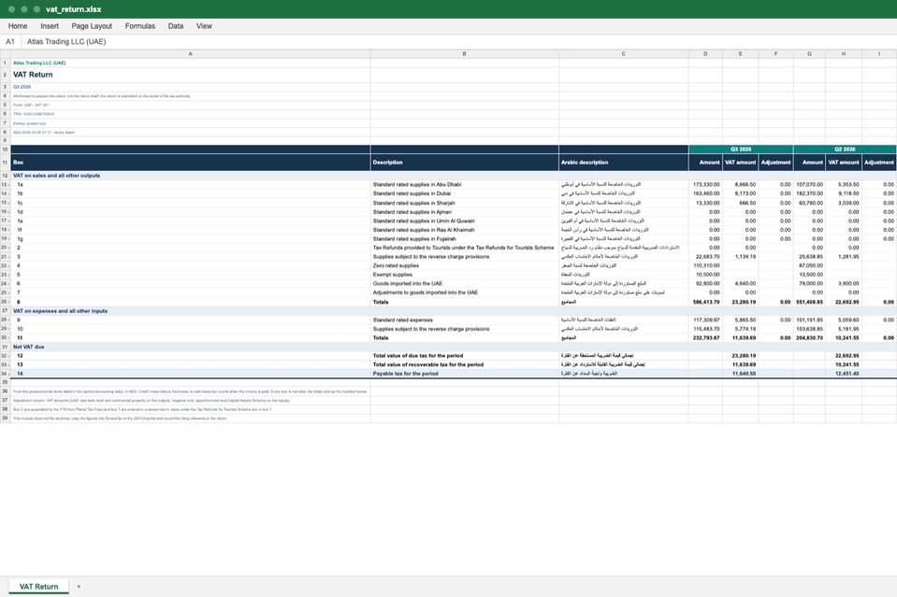The image size is (897, 597).
Task: Open the Page Layout menu
Action: 92,26
